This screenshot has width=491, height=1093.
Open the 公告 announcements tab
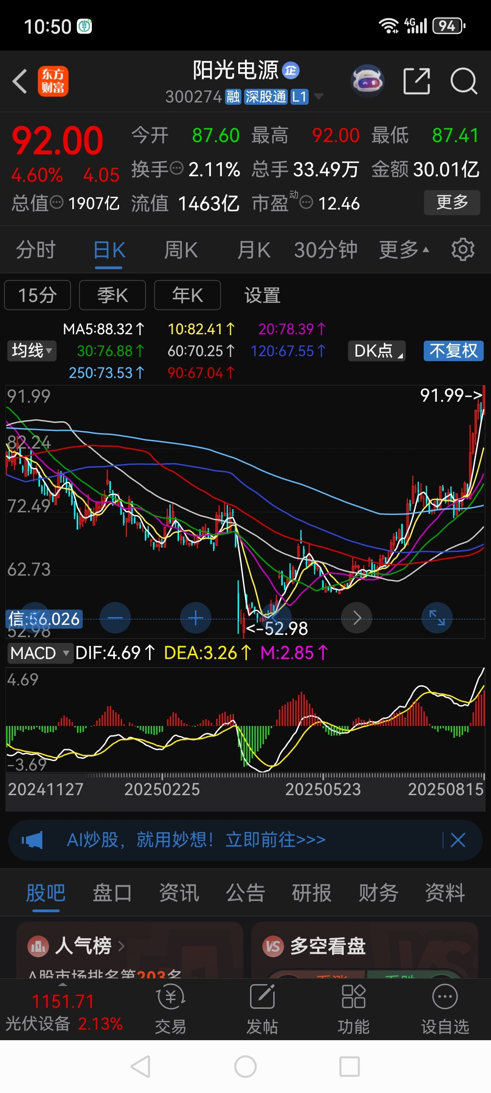coord(245,893)
